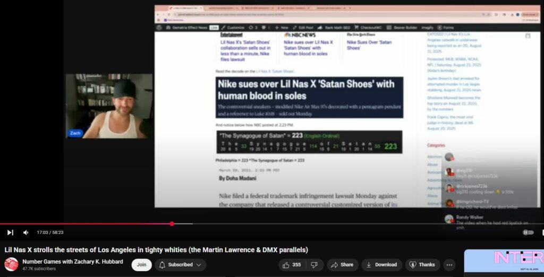Viewport: 544px width, 277px height.
Task: Open Forms in the admin bar
Action: [445, 28]
